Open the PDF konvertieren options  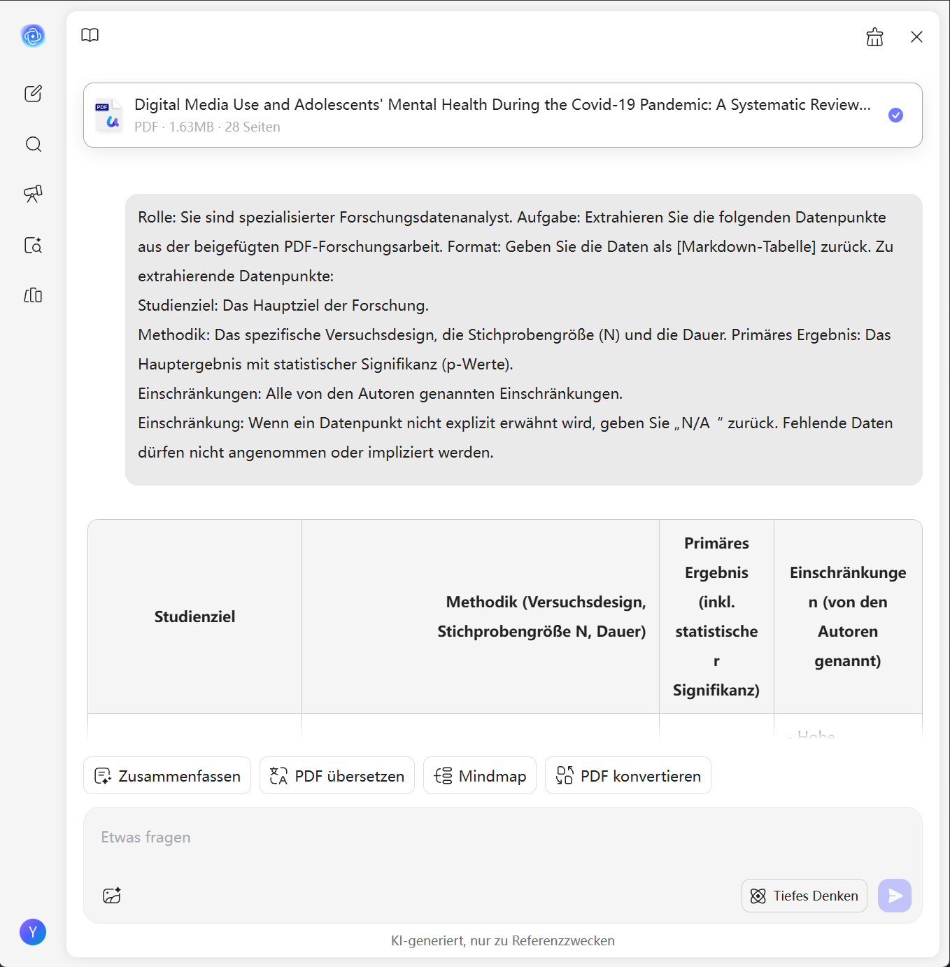(x=628, y=775)
